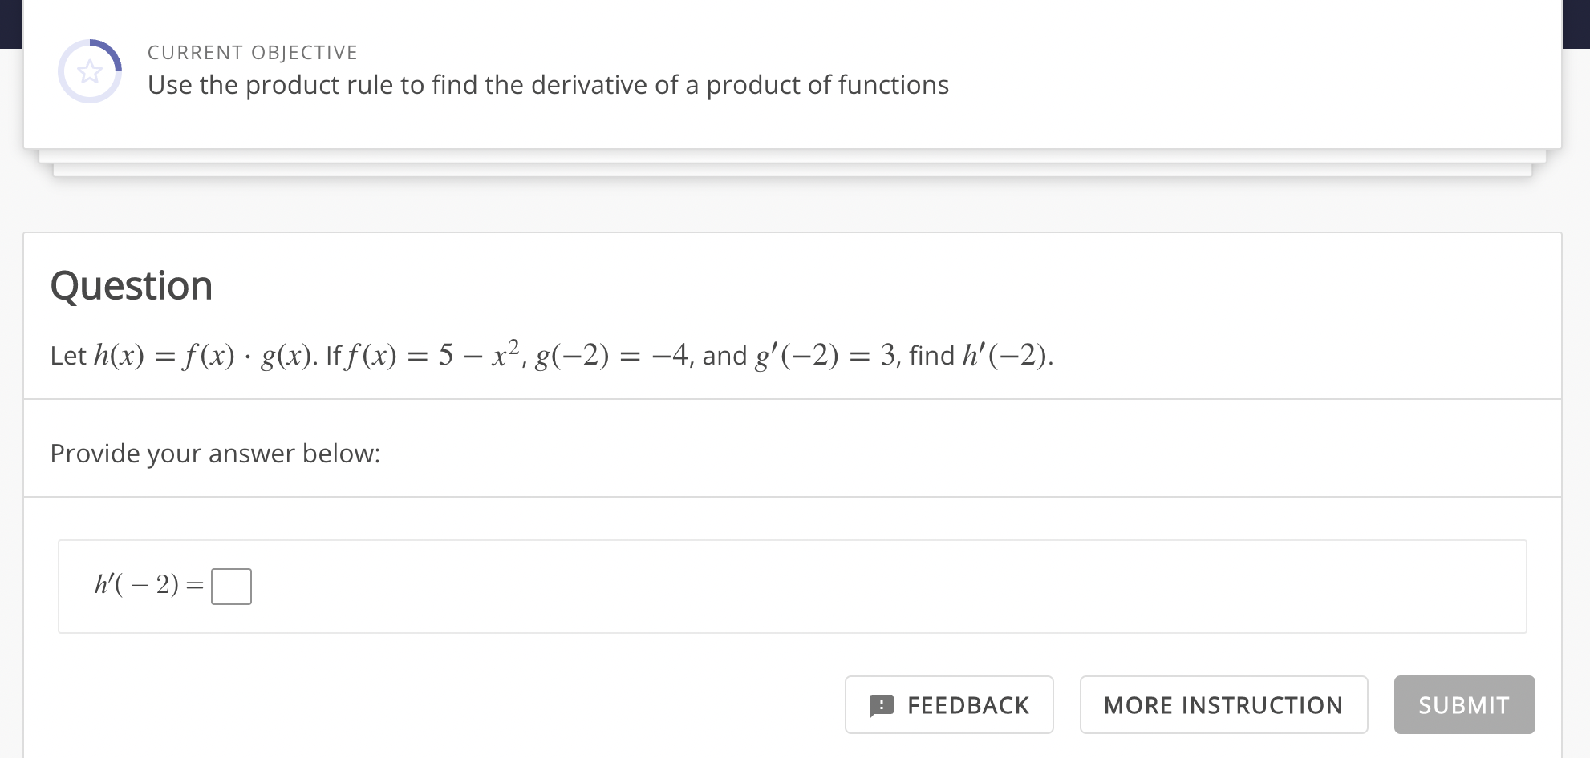1590x758 pixels.
Task: Click the CURRENT OBJECTIVE label
Action: tap(251, 51)
